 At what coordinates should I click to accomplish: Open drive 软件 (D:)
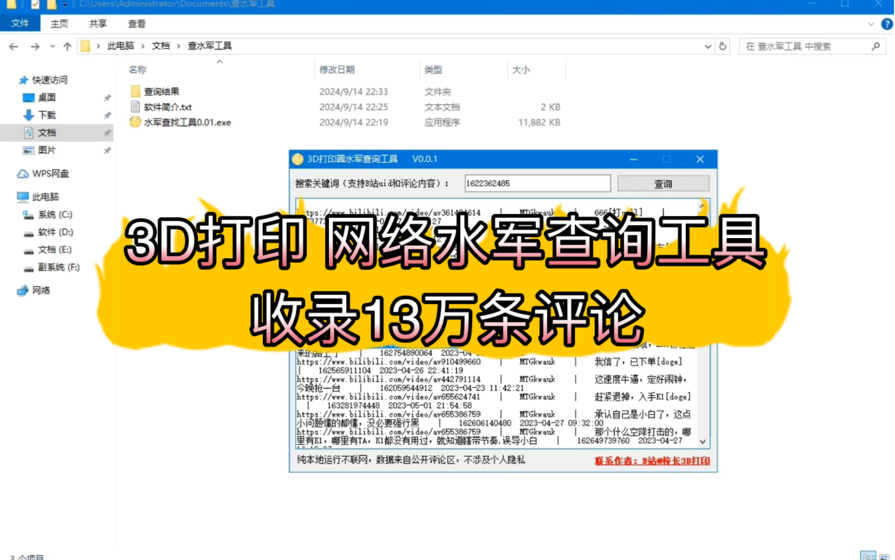pyautogui.click(x=55, y=232)
